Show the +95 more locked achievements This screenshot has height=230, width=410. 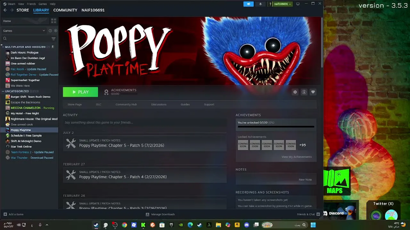[x=302, y=145]
